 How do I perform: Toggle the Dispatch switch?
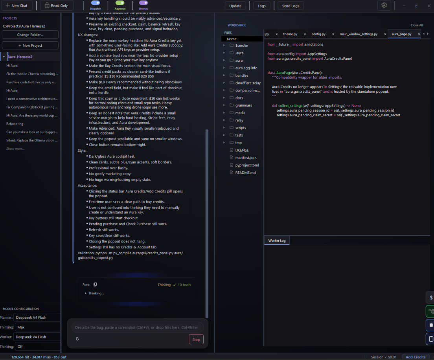pyautogui.click(x=96, y=3)
